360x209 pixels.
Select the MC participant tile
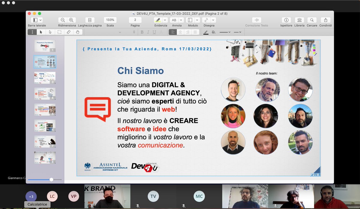(199, 196)
